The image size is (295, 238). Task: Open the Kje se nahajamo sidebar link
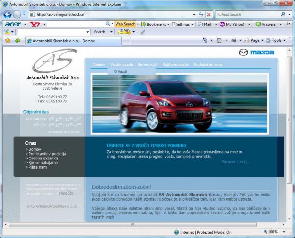(x=44, y=163)
